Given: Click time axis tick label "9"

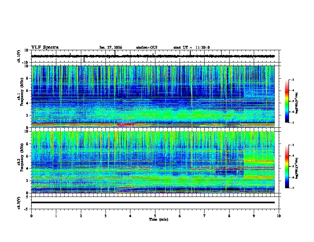Looking at the screenshot, I should [x=254, y=216].
